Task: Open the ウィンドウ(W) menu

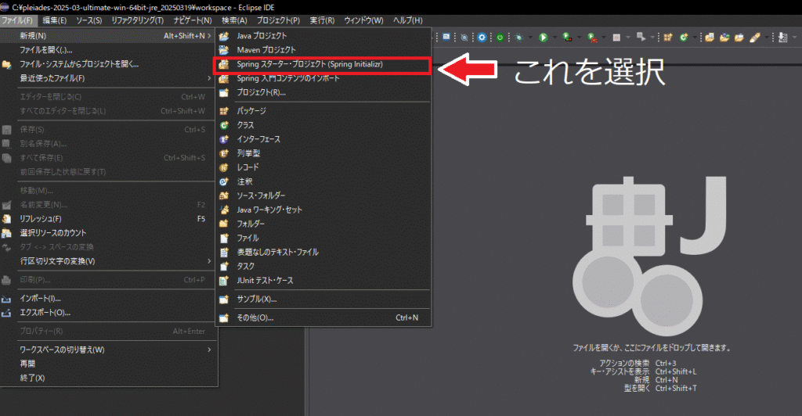Action: tap(363, 20)
